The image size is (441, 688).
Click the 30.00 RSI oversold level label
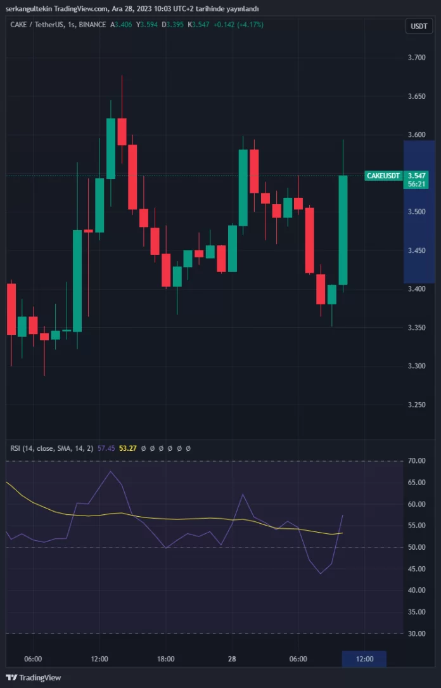[416, 633]
